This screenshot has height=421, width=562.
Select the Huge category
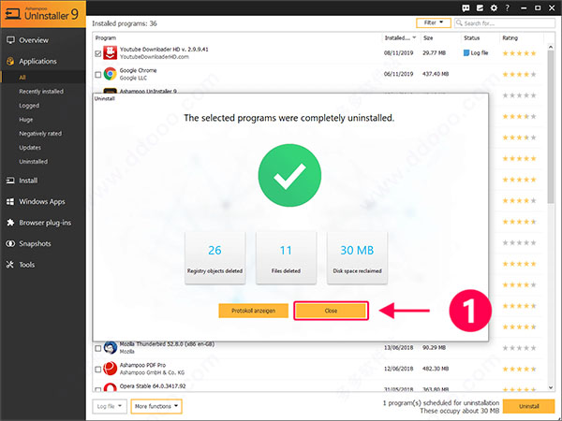pyautogui.click(x=26, y=119)
